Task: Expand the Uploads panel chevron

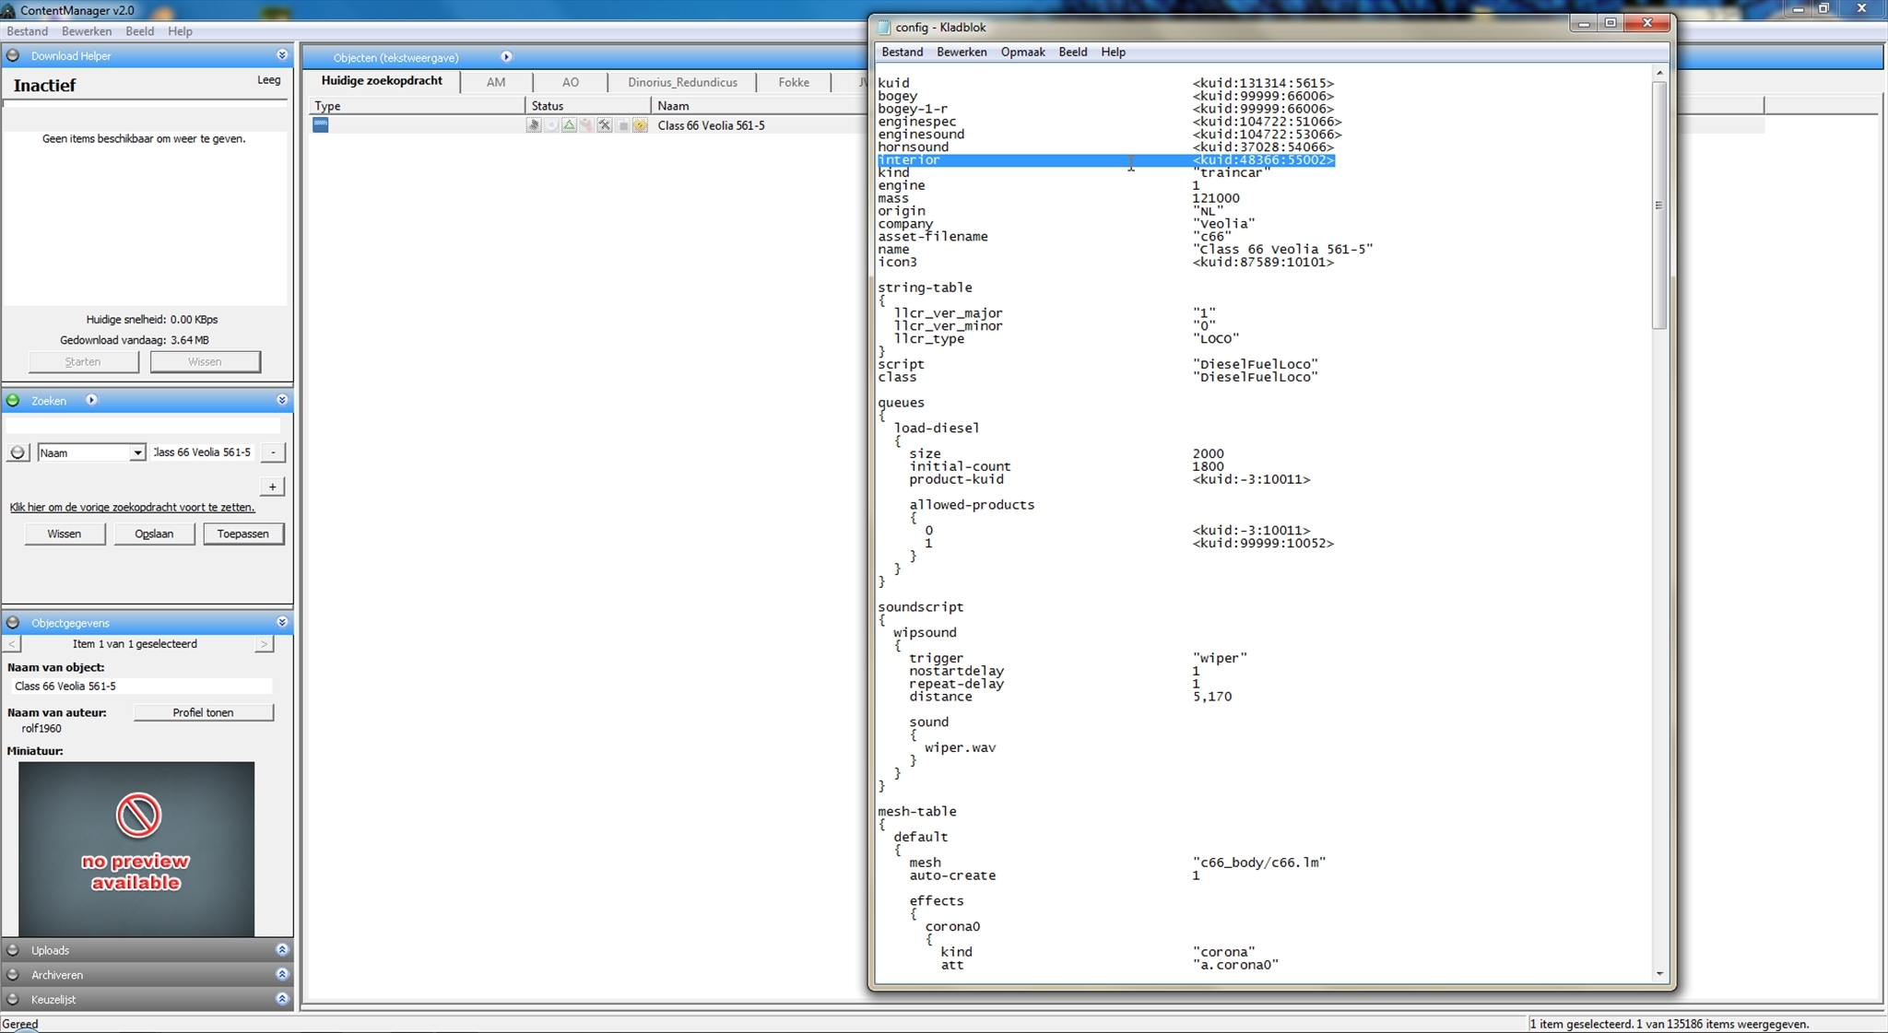Action: click(x=282, y=950)
